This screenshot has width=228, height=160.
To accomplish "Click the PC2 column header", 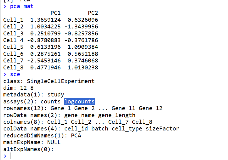I will [93, 13].
